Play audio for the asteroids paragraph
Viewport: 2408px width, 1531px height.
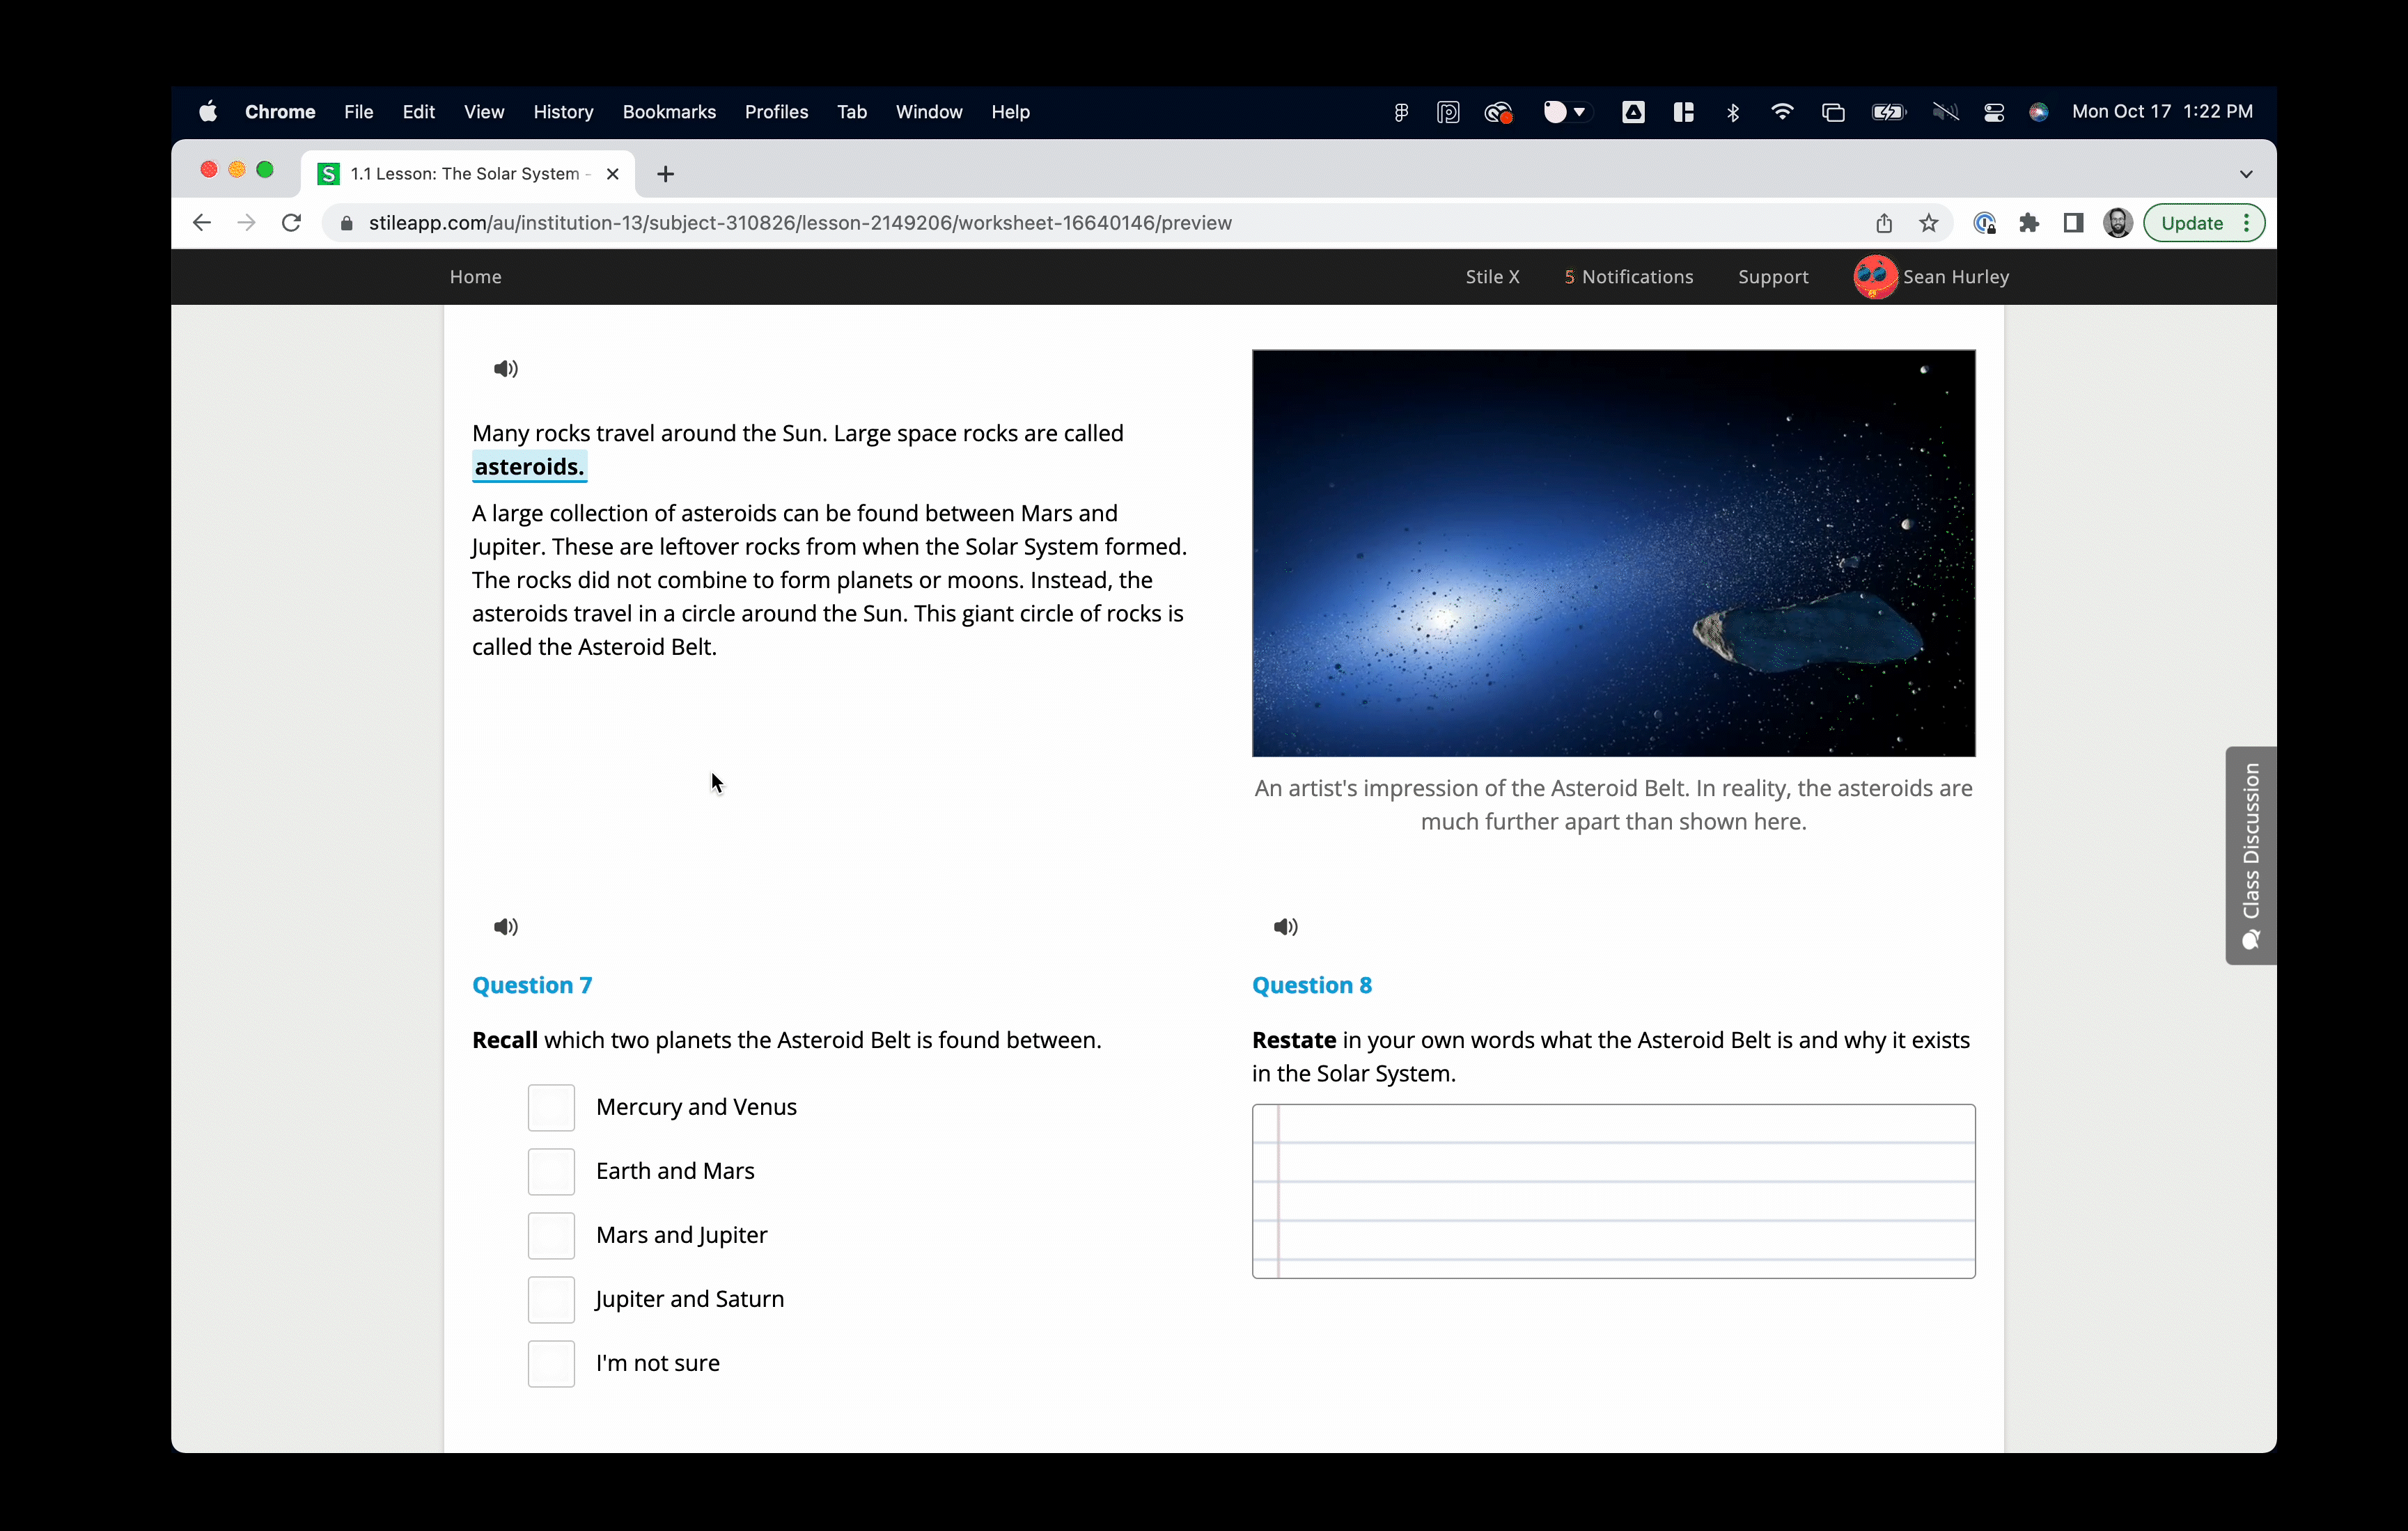click(505, 369)
